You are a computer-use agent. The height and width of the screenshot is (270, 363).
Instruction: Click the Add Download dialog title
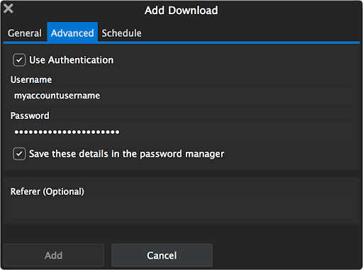coord(181,11)
